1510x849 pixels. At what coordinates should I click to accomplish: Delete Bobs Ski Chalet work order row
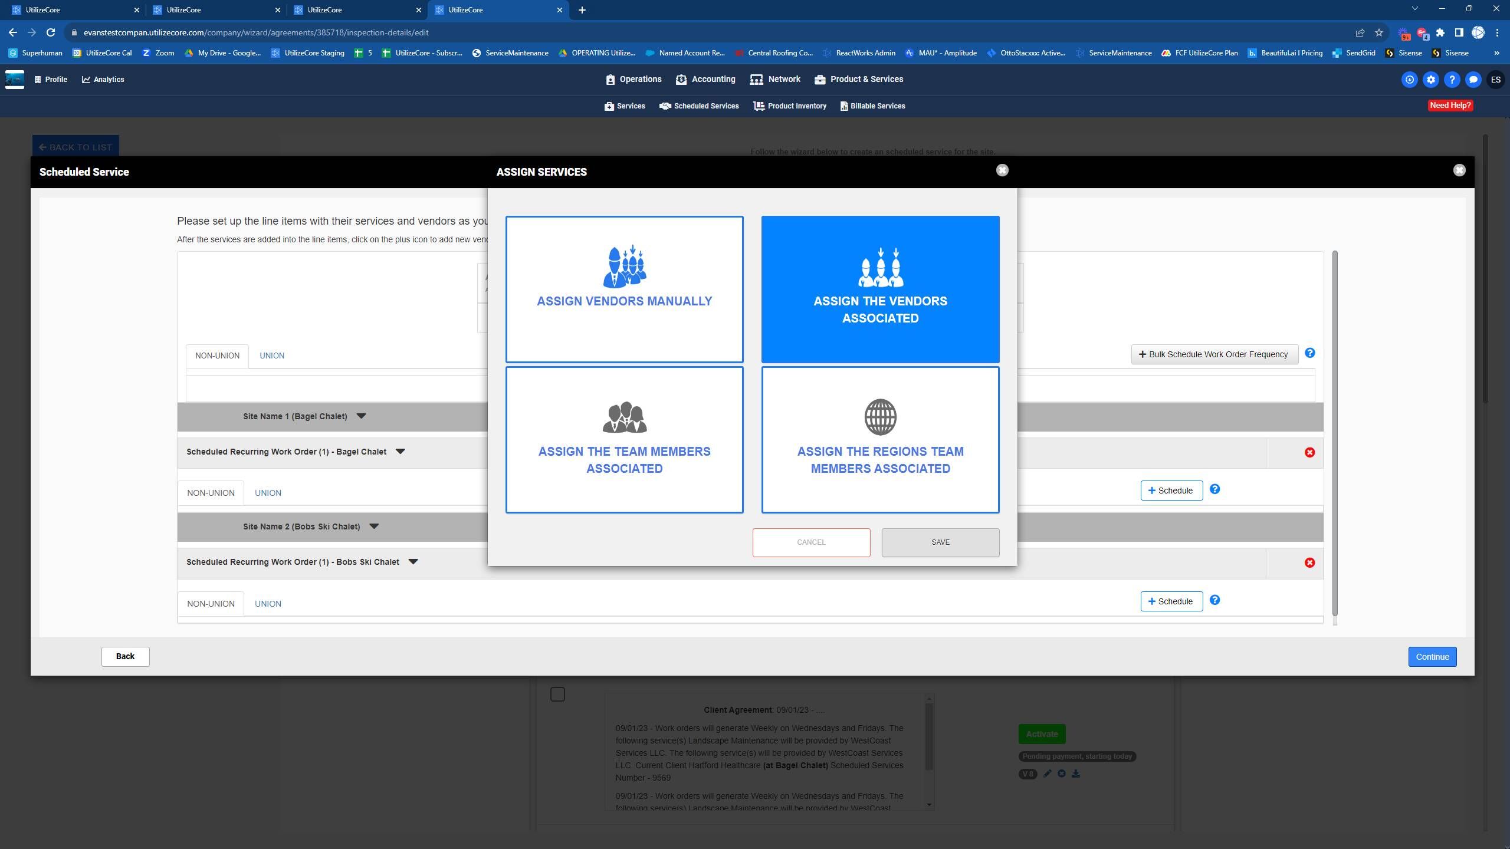[1309, 562]
